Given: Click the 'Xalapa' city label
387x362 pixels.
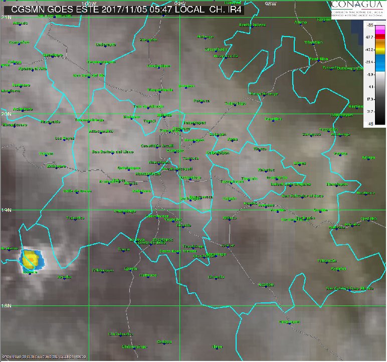Looking at the screenshot, I should click(368, 158).
